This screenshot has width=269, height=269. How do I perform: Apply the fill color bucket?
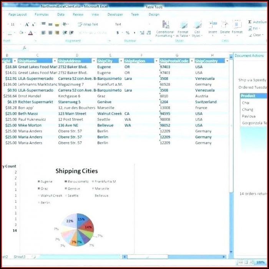[x=21, y=32]
